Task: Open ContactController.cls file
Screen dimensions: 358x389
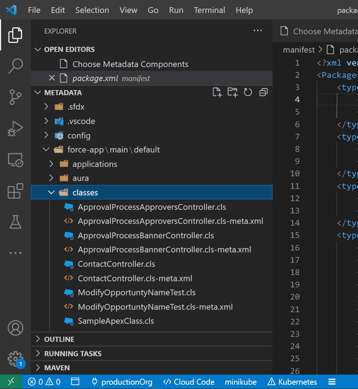Action: tap(117, 264)
